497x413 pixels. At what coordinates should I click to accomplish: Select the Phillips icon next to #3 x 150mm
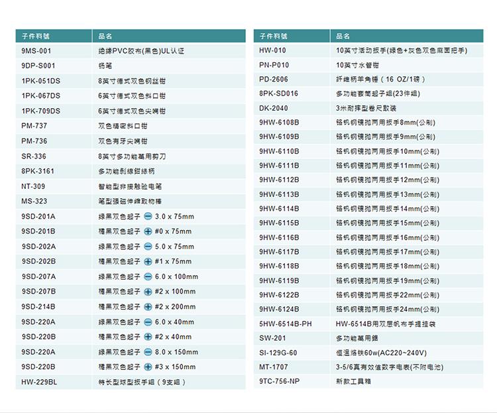(x=148, y=367)
